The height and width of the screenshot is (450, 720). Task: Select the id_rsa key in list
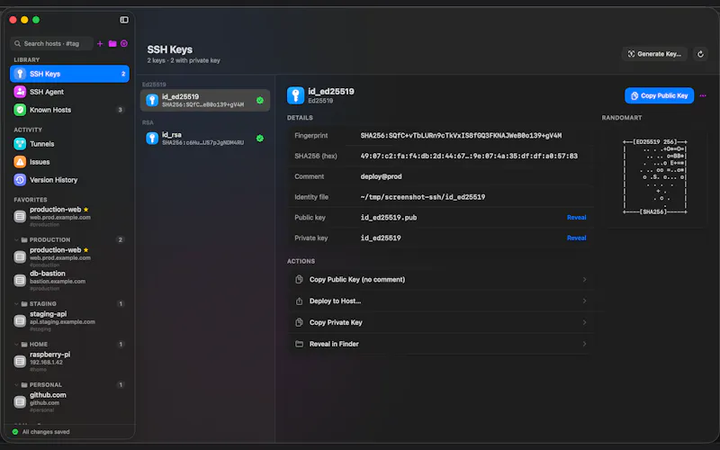tap(205, 139)
